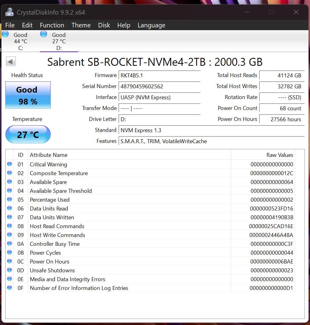Open the Help menu
This screenshot has height=325, width=310.
coord(124,25)
